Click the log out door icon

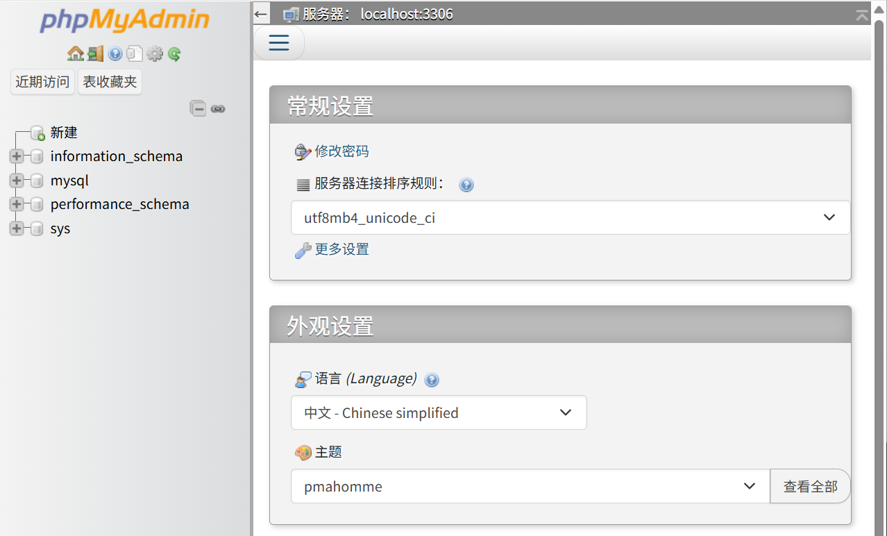coord(95,53)
